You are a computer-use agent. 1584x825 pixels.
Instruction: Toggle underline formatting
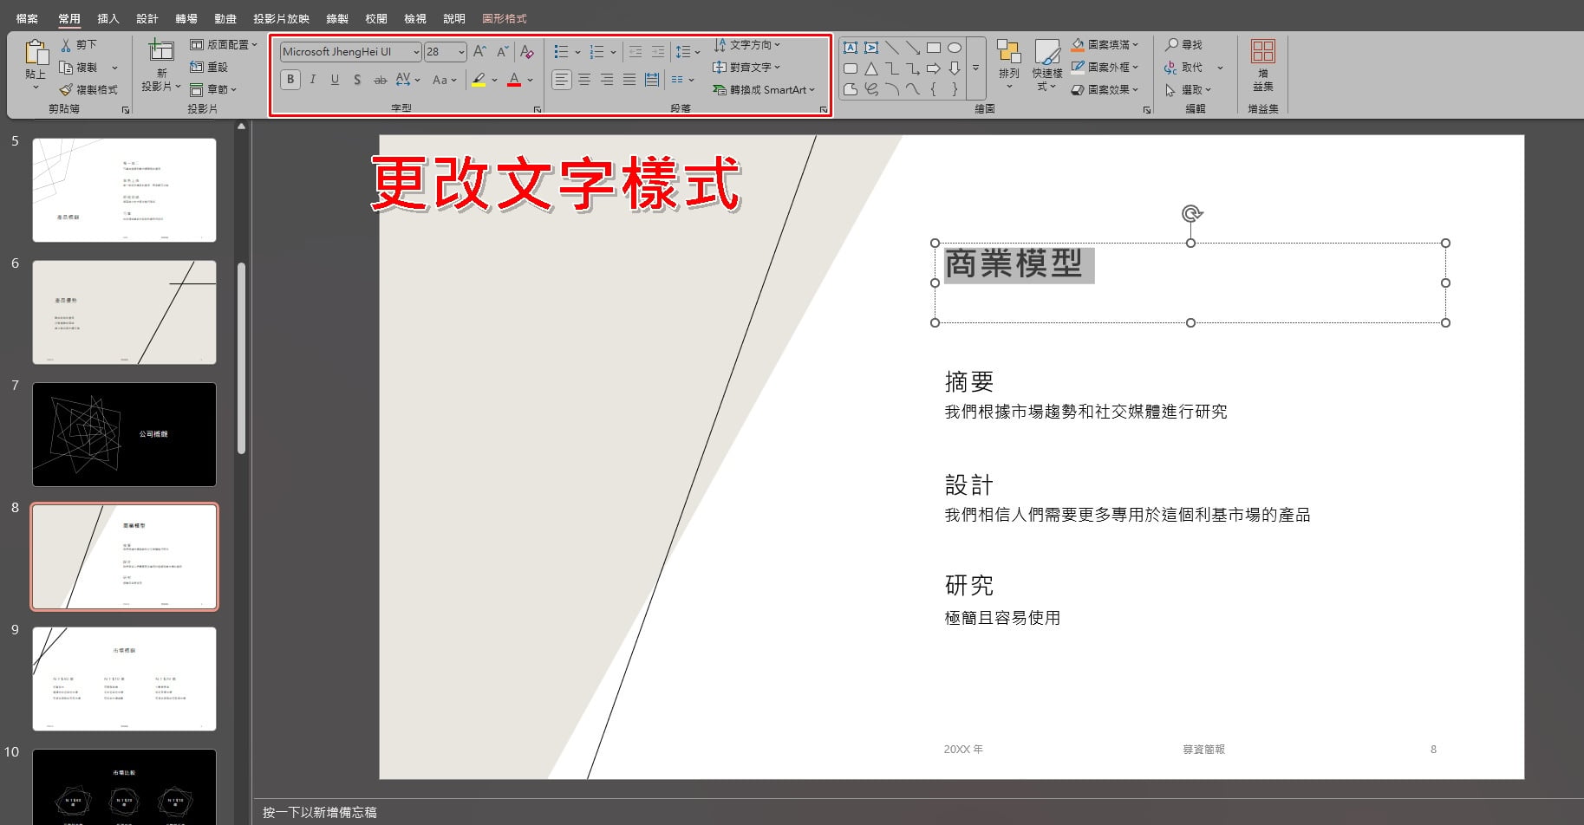pyautogui.click(x=335, y=80)
